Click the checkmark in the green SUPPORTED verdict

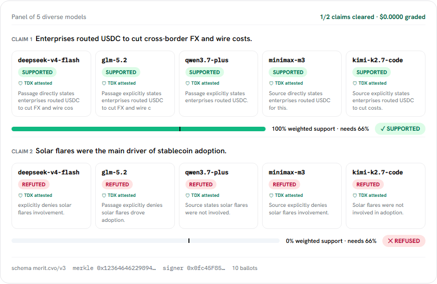pos(383,129)
